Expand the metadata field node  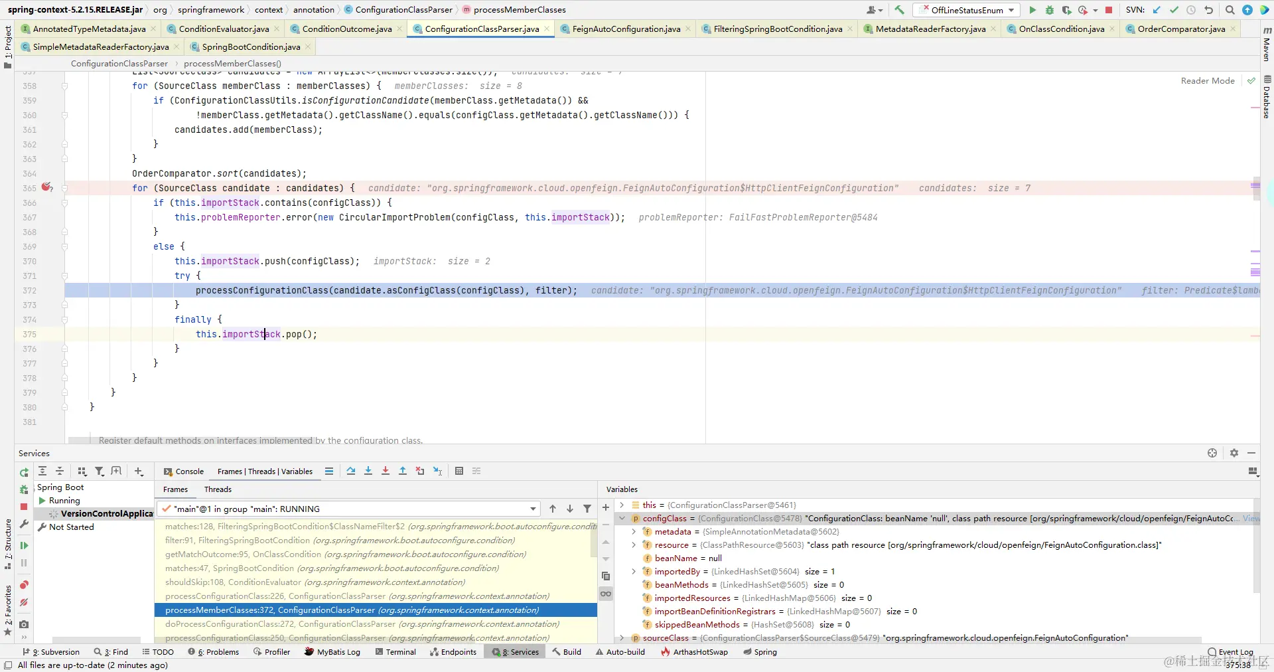coord(634,531)
